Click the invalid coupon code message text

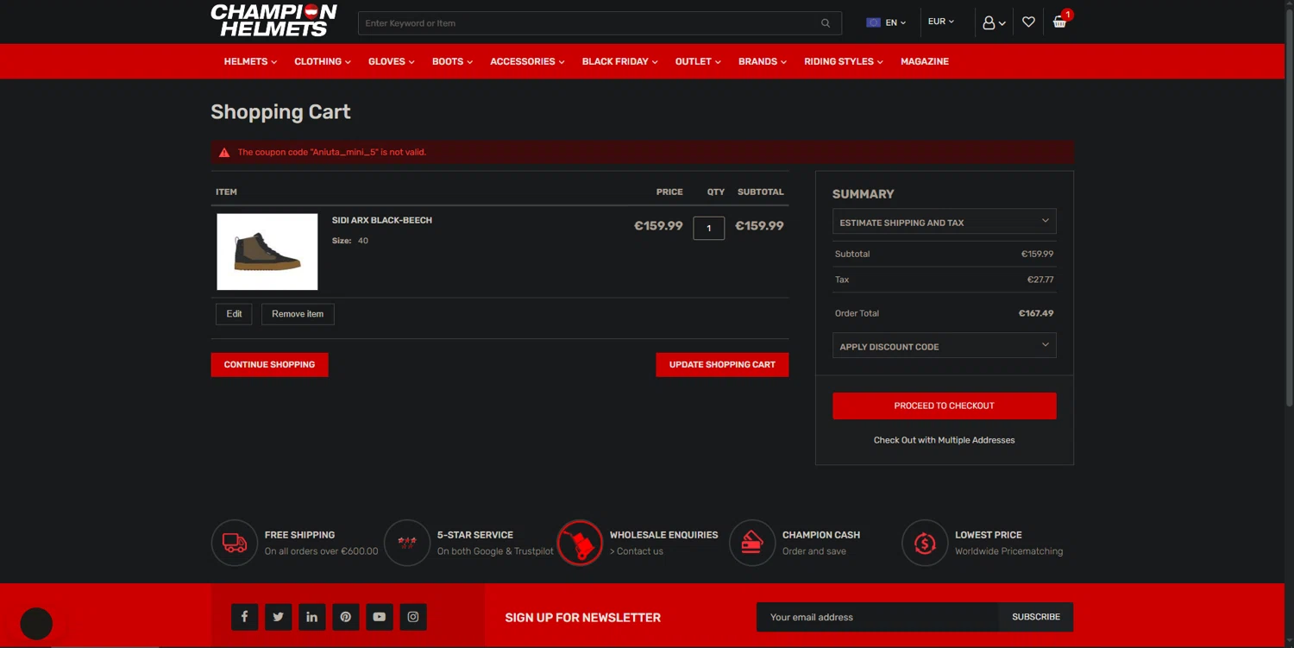332,152
